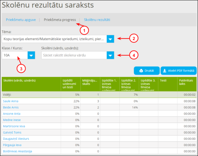The height and width of the screenshot is (156, 198).
Task: Click Saule Anna's 22% completed value
Action: [x=76, y=101]
